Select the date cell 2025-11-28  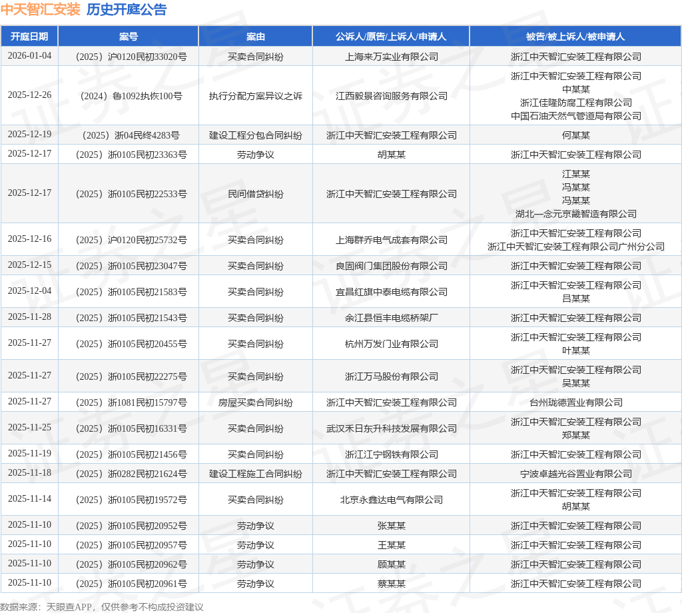tap(29, 316)
